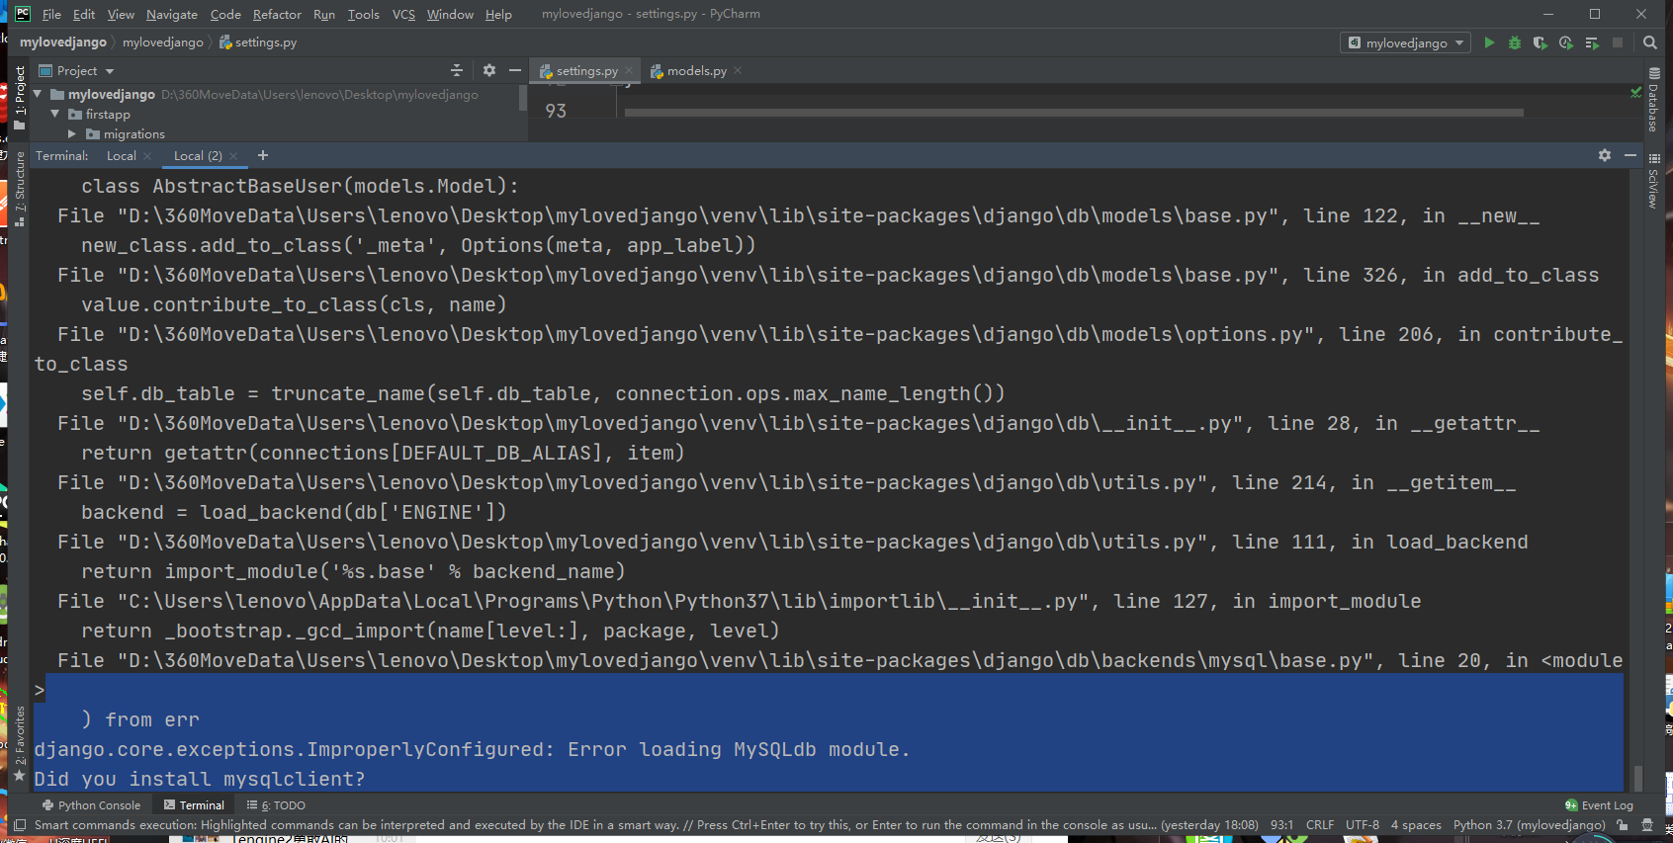Click the Project tree vertical scrollbar
1673x843 pixels.
pyautogui.click(x=522, y=97)
